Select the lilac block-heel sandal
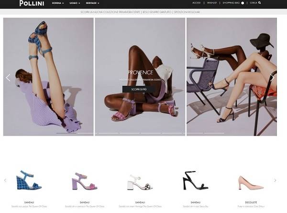The height and width of the screenshot is (213, 287). [x=84, y=181]
